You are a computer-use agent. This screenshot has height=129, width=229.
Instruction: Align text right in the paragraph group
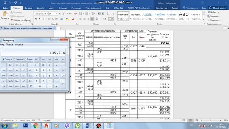88,19
